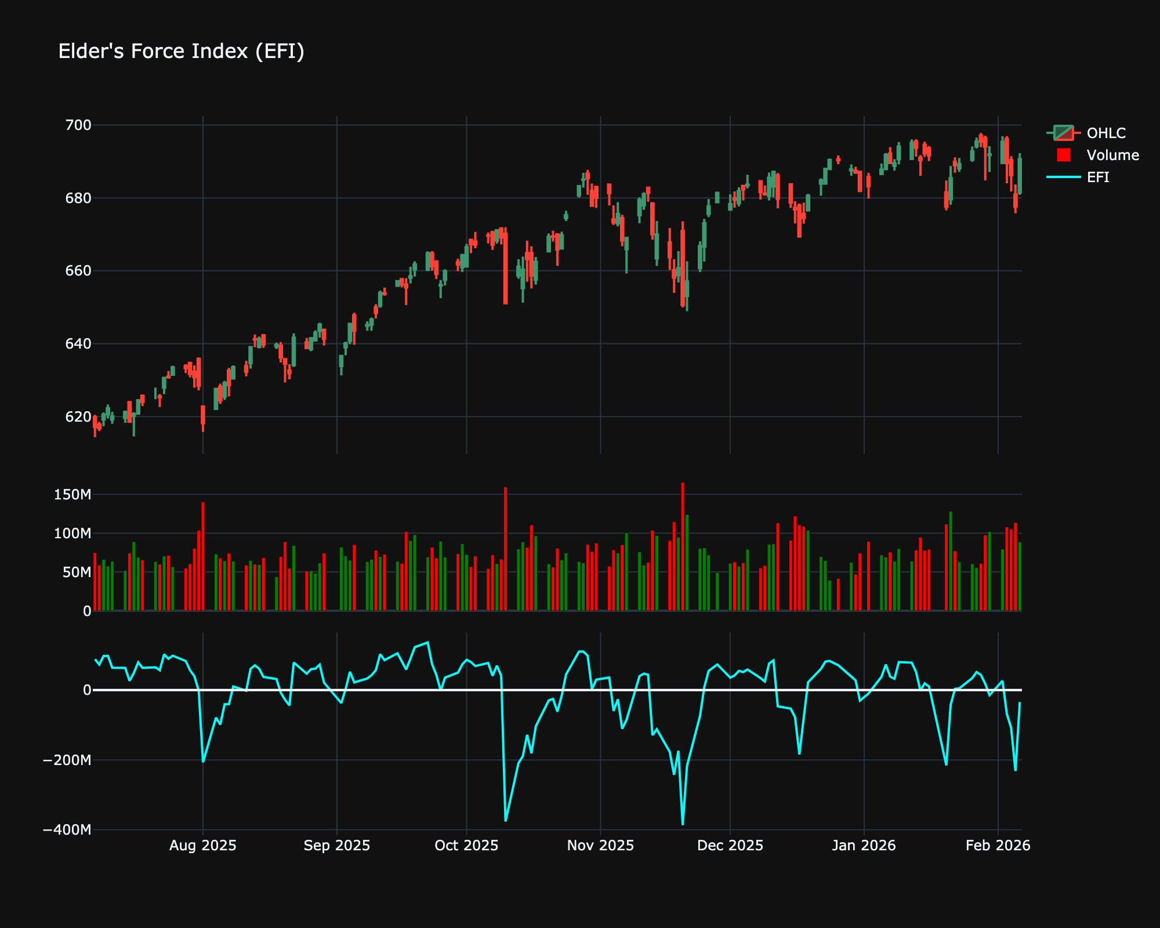
Task: Click the Dec 2025 x-axis label
Action: coord(730,846)
